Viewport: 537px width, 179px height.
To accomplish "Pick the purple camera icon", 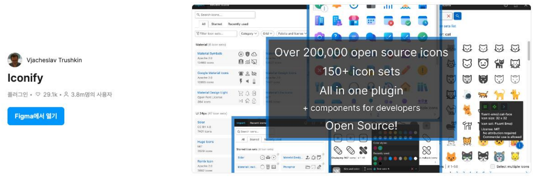I will [x=319, y=36].
